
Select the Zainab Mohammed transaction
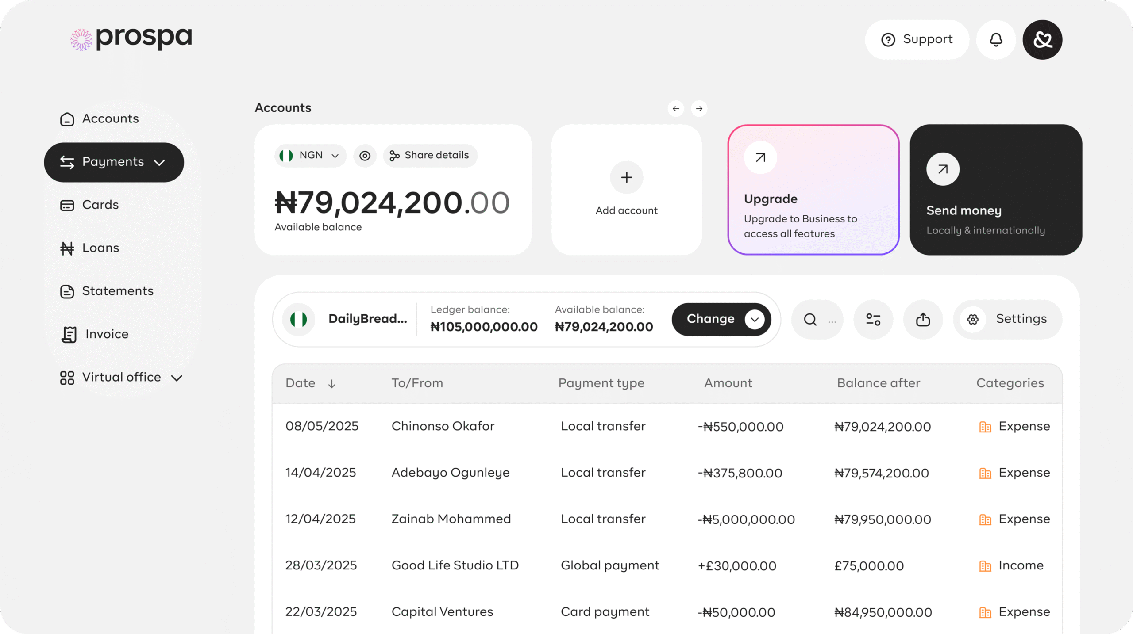pos(667,519)
